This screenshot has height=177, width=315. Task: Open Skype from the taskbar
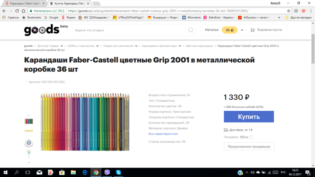point(118,173)
